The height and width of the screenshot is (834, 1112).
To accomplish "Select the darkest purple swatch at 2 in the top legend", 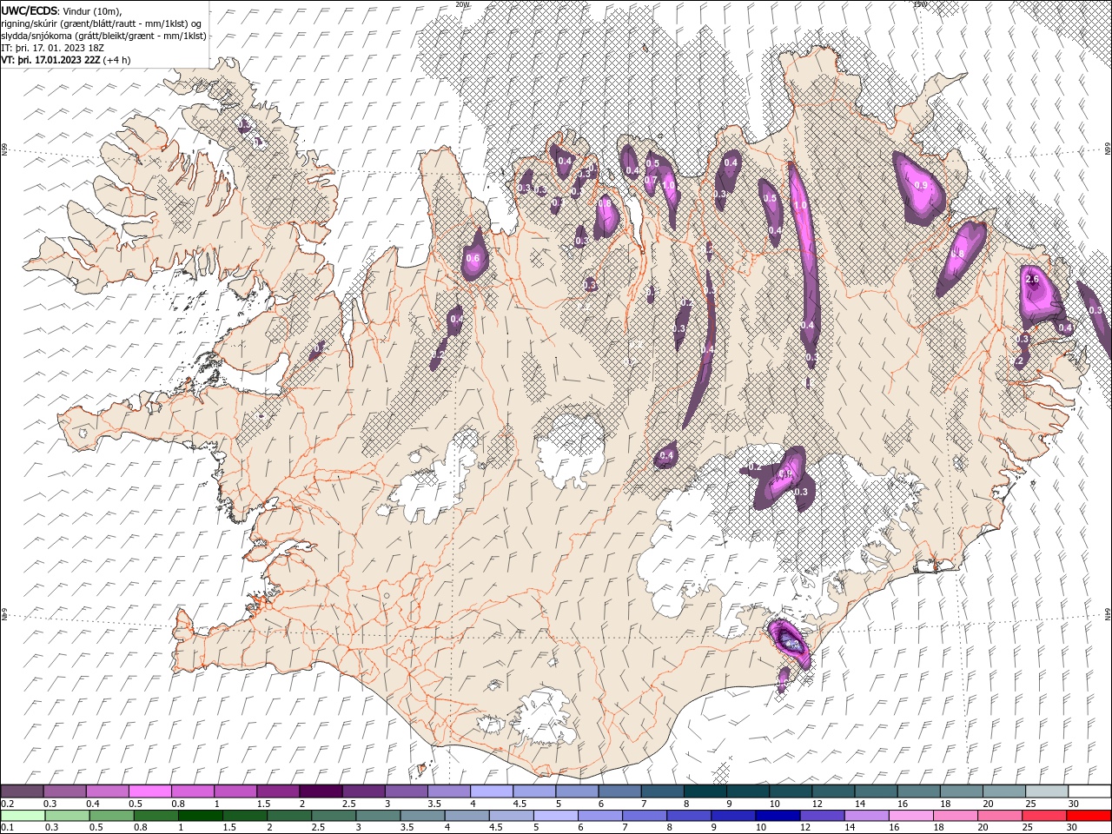I will (x=321, y=791).
